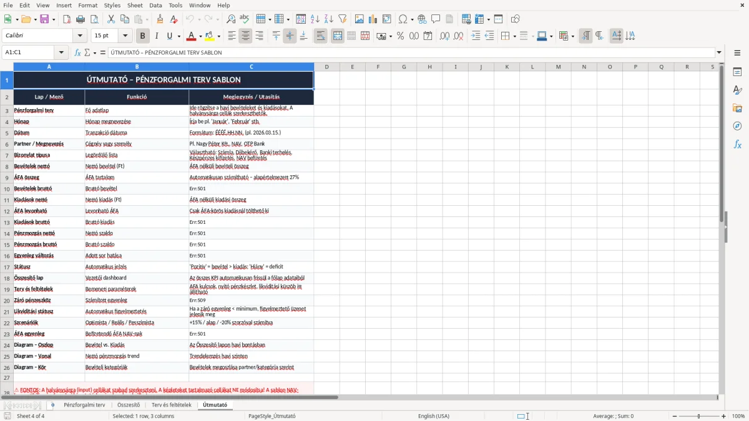Click the Format as Date icon
The height and width of the screenshot is (421, 749).
point(428,36)
